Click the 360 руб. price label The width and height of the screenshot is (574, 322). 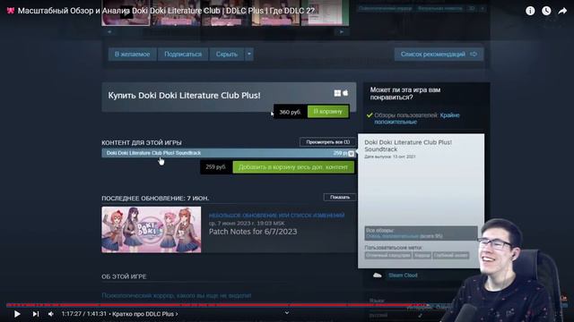coord(290,112)
